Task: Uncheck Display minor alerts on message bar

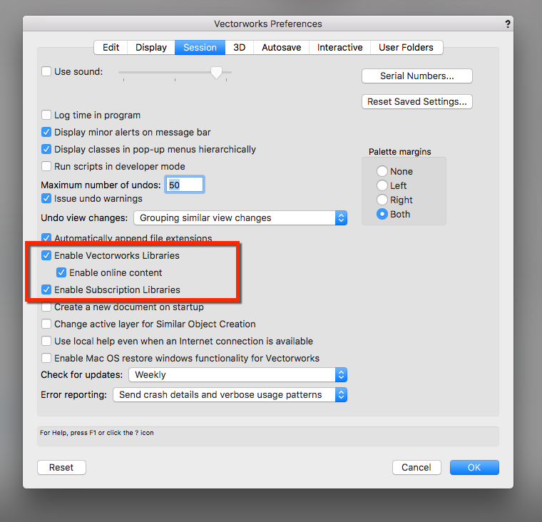Action: [46, 132]
